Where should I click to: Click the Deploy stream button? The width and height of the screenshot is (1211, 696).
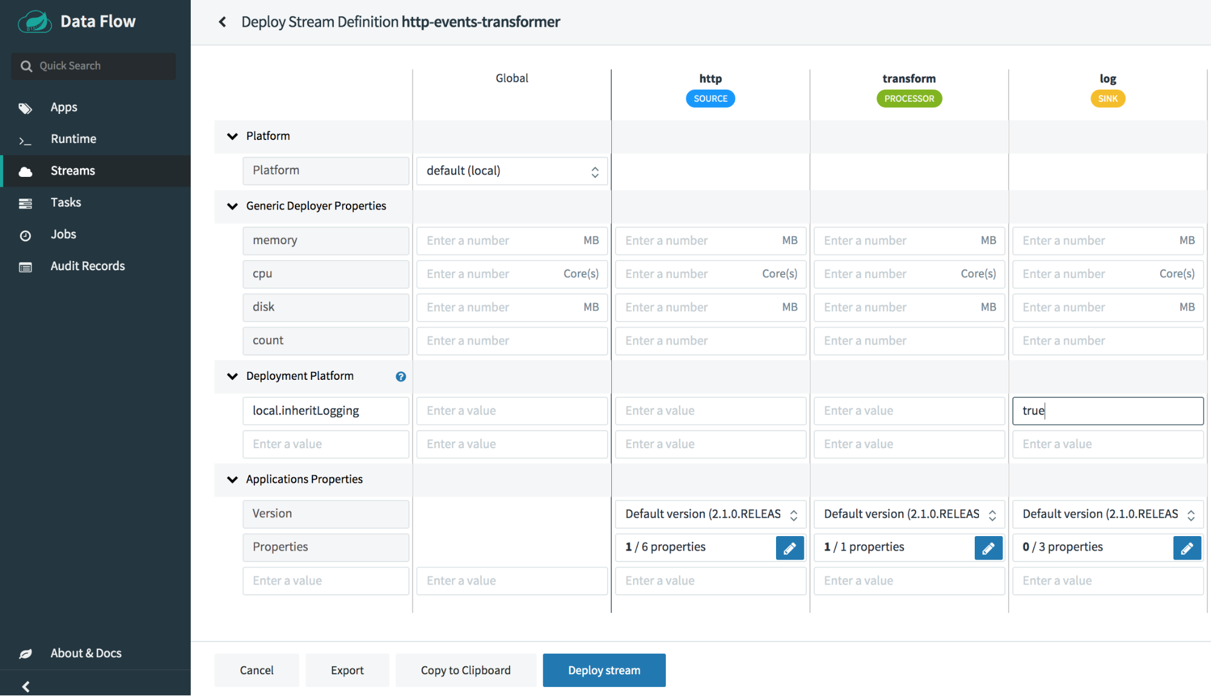pos(603,670)
